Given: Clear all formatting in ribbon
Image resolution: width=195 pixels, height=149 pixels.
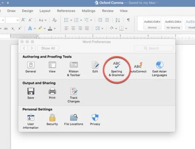Looking at the screenshot, I should tap(55, 20).
